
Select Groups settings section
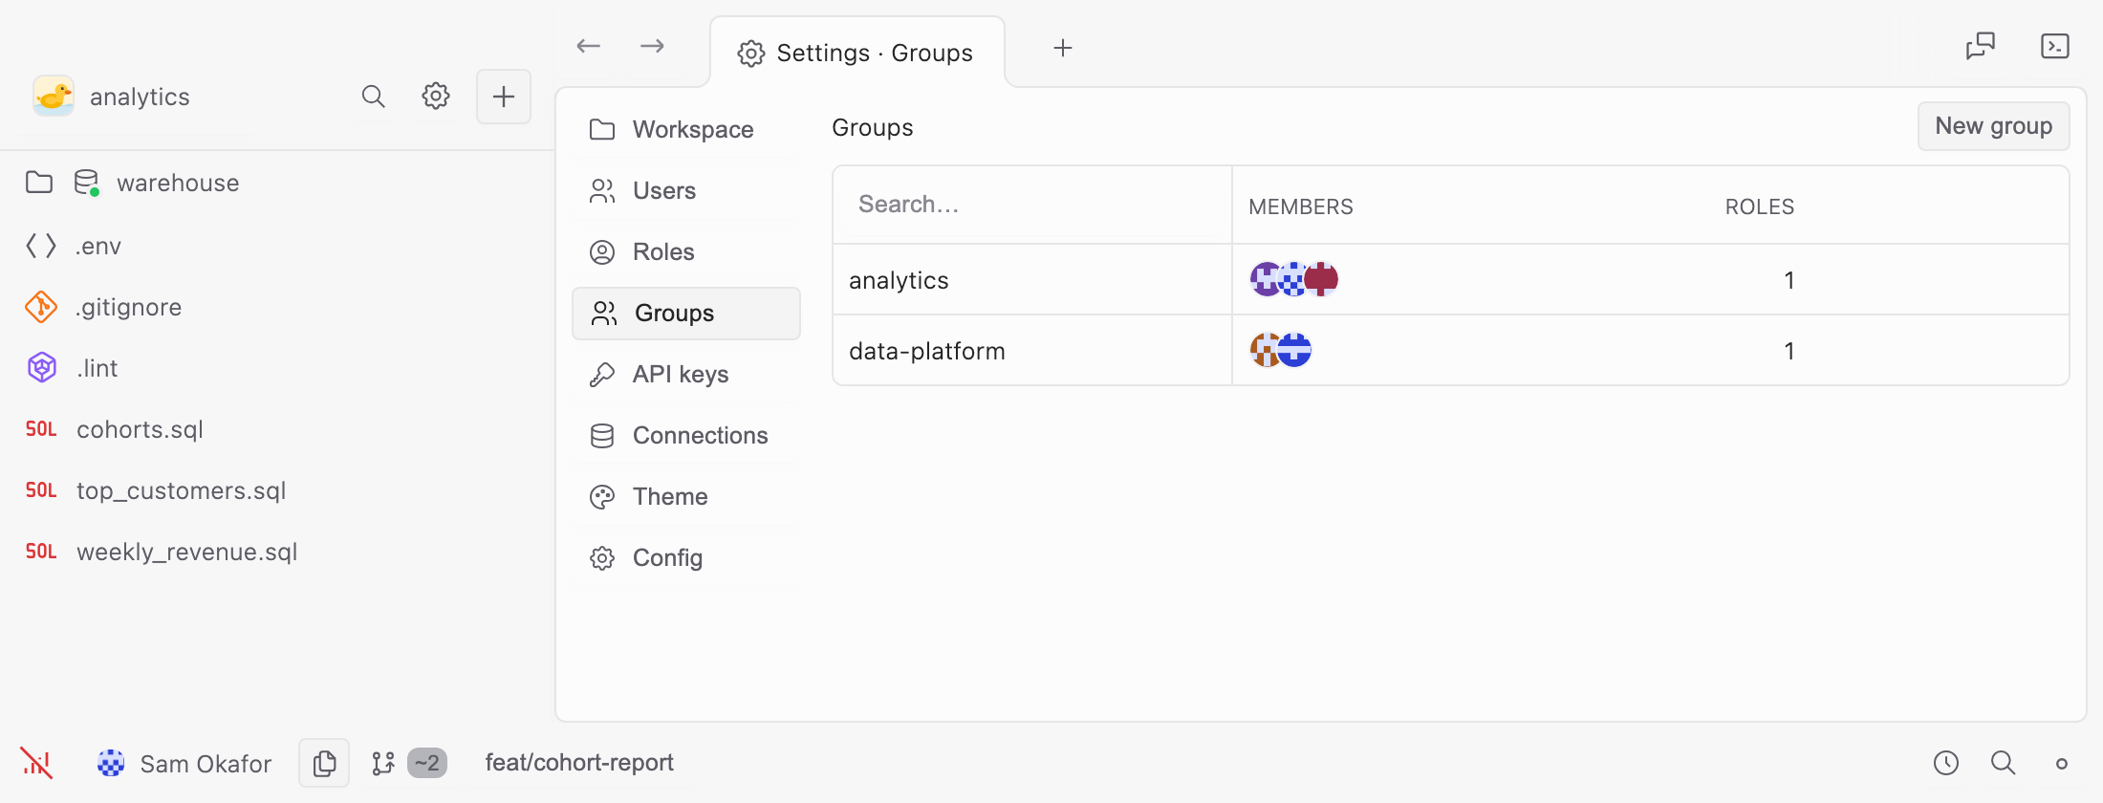pyautogui.click(x=685, y=313)
